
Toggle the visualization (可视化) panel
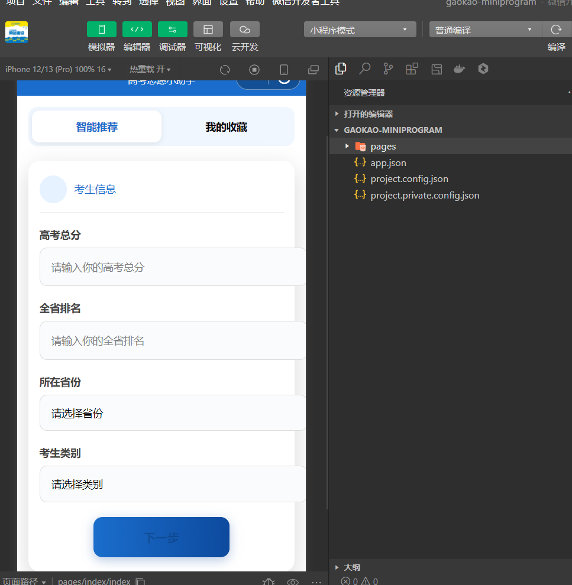point(208,30)
